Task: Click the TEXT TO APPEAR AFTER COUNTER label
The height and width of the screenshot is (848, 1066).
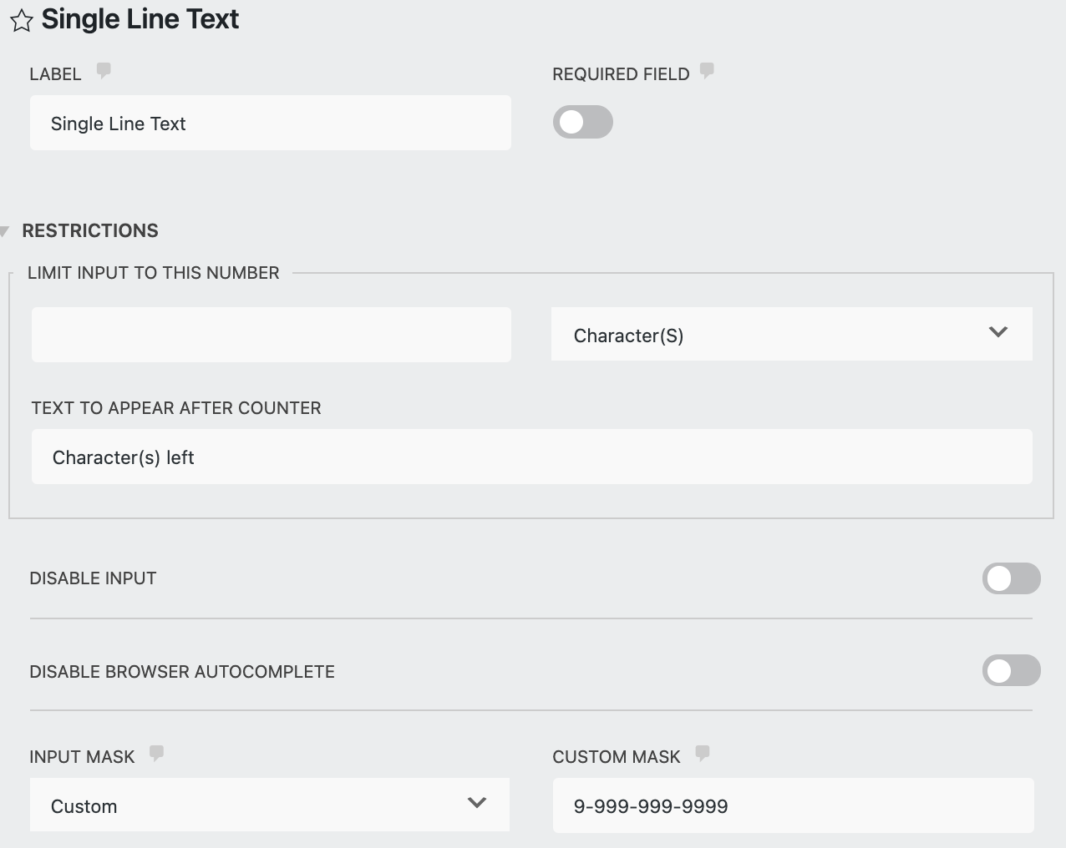Action: pos(176,408)
